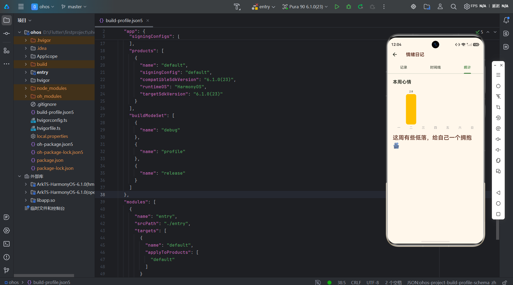Open the Terminal tool window
Viewport: 513px width, 285px height.
tap(7, 244)
